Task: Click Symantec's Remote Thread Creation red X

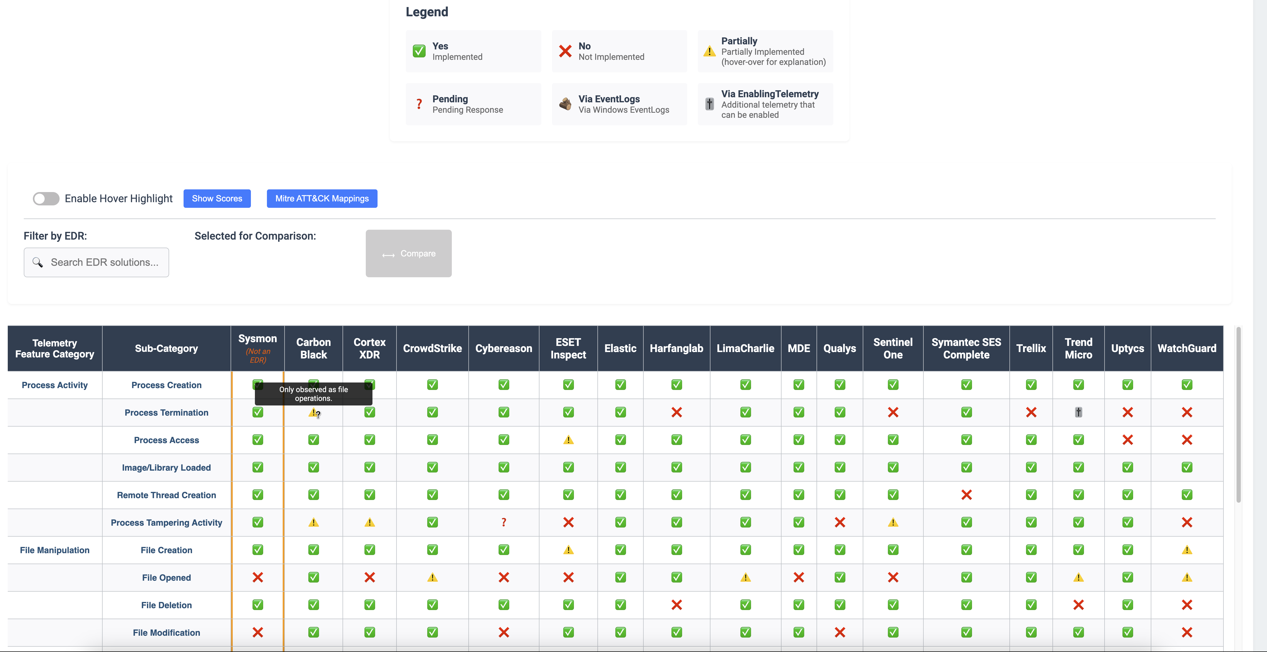Action: click(966, 495)
